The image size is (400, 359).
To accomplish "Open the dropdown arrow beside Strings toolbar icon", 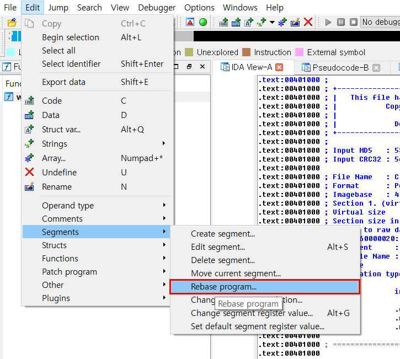I will click(272, 23).
